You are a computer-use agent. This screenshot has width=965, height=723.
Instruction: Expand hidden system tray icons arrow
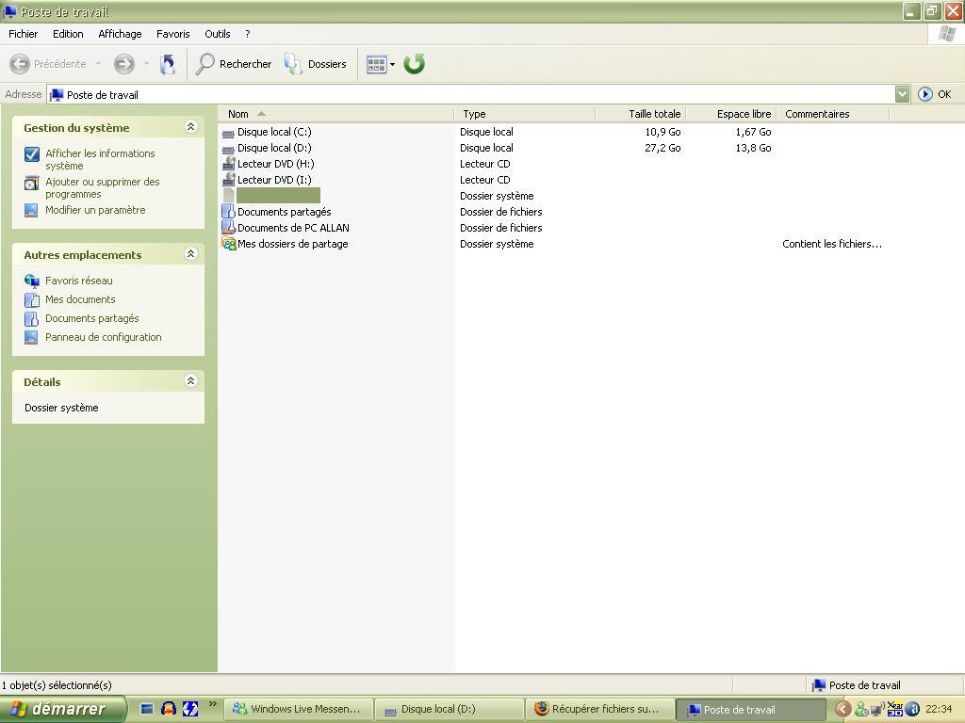[x=843, y=709]
